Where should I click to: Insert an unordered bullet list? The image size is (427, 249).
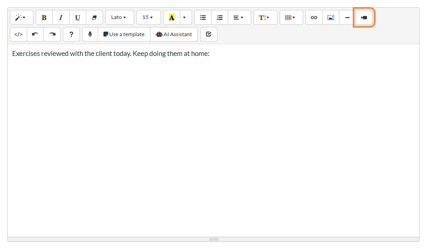[203, 18]
